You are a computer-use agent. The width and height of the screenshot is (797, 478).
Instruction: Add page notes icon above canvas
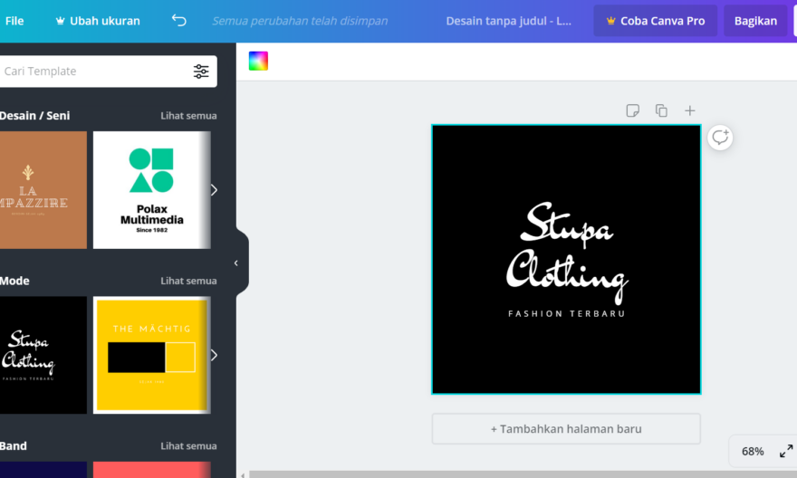click(632, 110)
